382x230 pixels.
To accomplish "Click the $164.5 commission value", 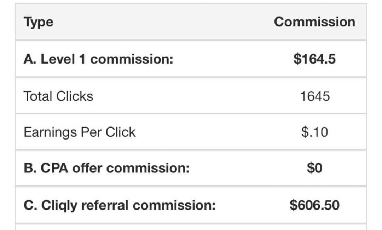I will click(314, 59).
